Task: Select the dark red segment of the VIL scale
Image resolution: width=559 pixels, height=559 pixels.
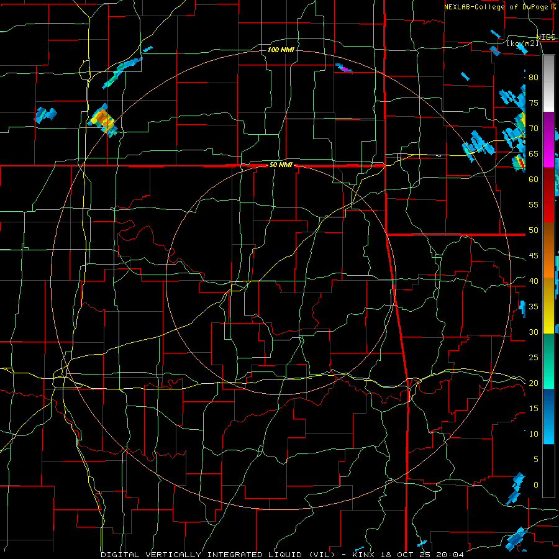Action: coord(548,181)
